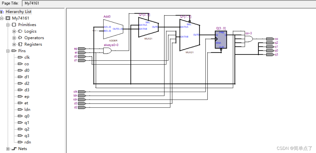Viewport: 316px width, 153px height.
Task: Expand the Registers tree node
Action: 14,44
